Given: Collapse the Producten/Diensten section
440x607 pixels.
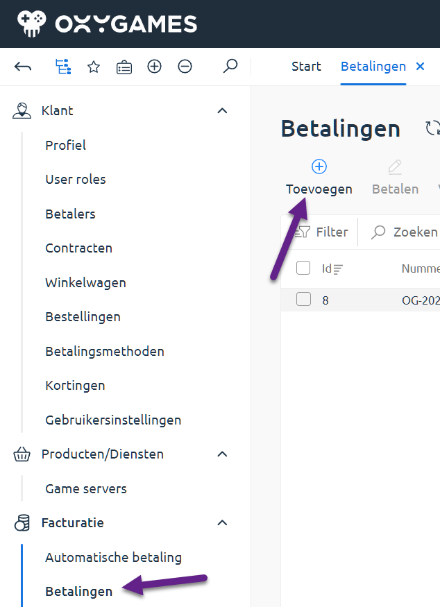Looking at the screenshot, I should (222, 454).
